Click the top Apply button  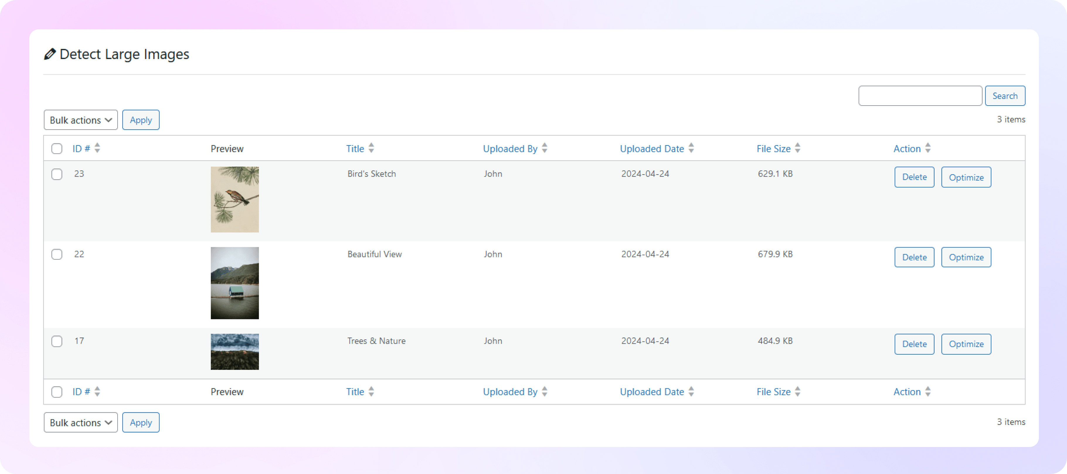click(141, 120)
